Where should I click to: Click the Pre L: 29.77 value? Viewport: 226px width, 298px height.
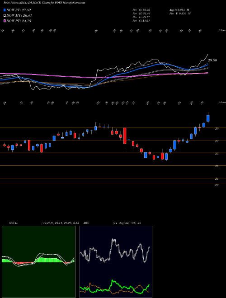coord(141,17)
